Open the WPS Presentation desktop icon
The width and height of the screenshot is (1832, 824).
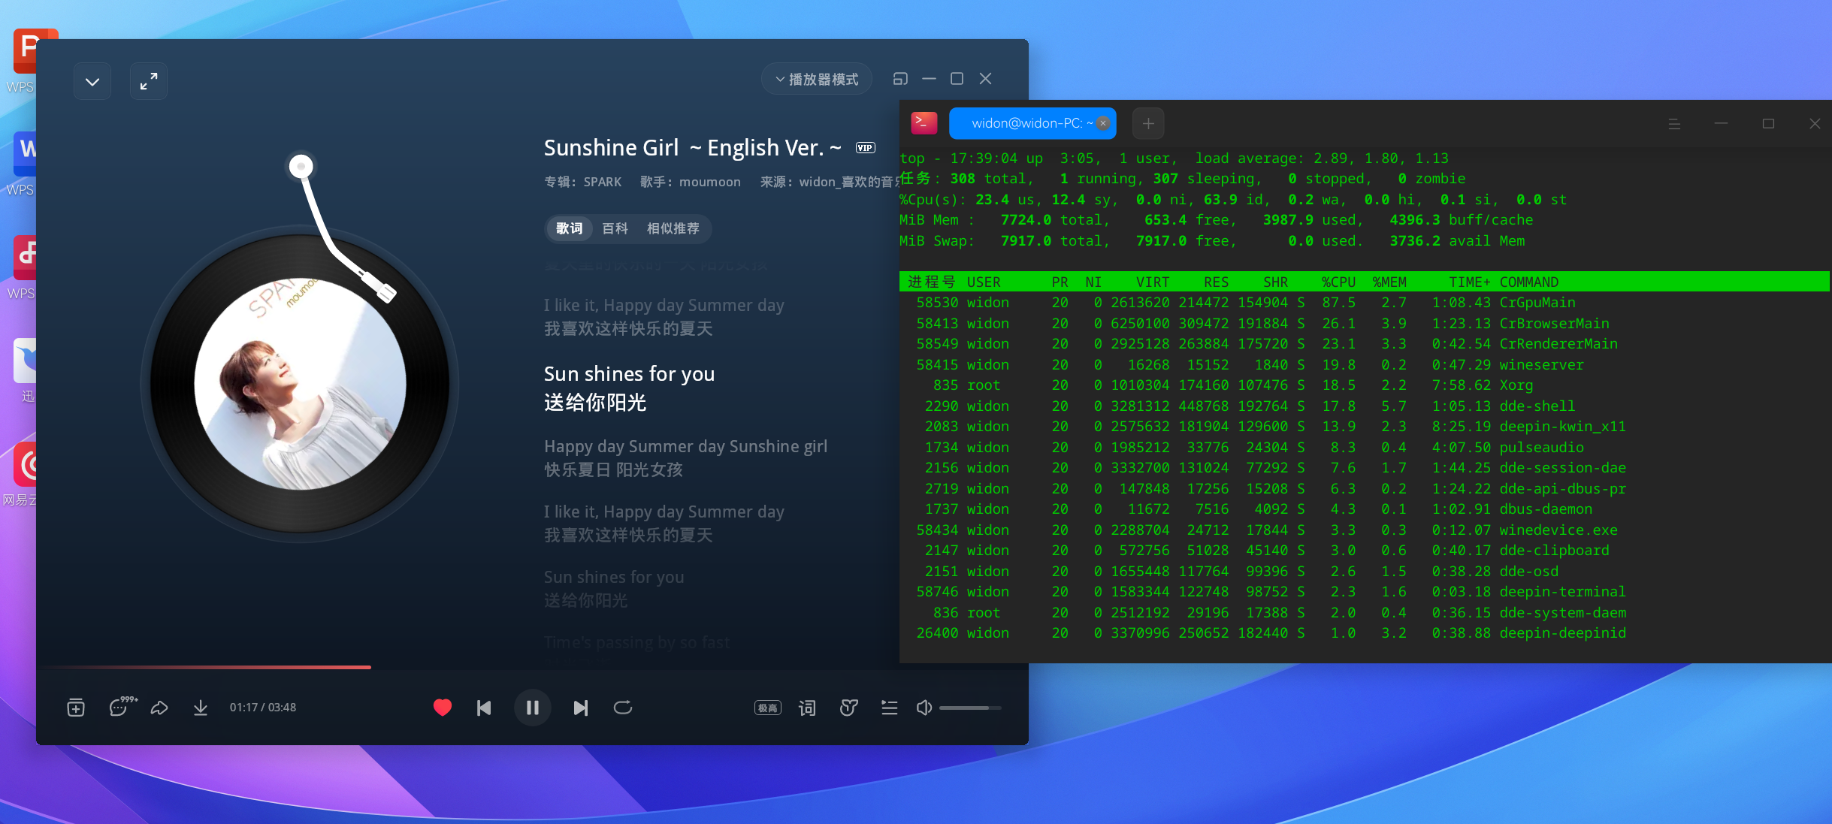click(25, 51)
